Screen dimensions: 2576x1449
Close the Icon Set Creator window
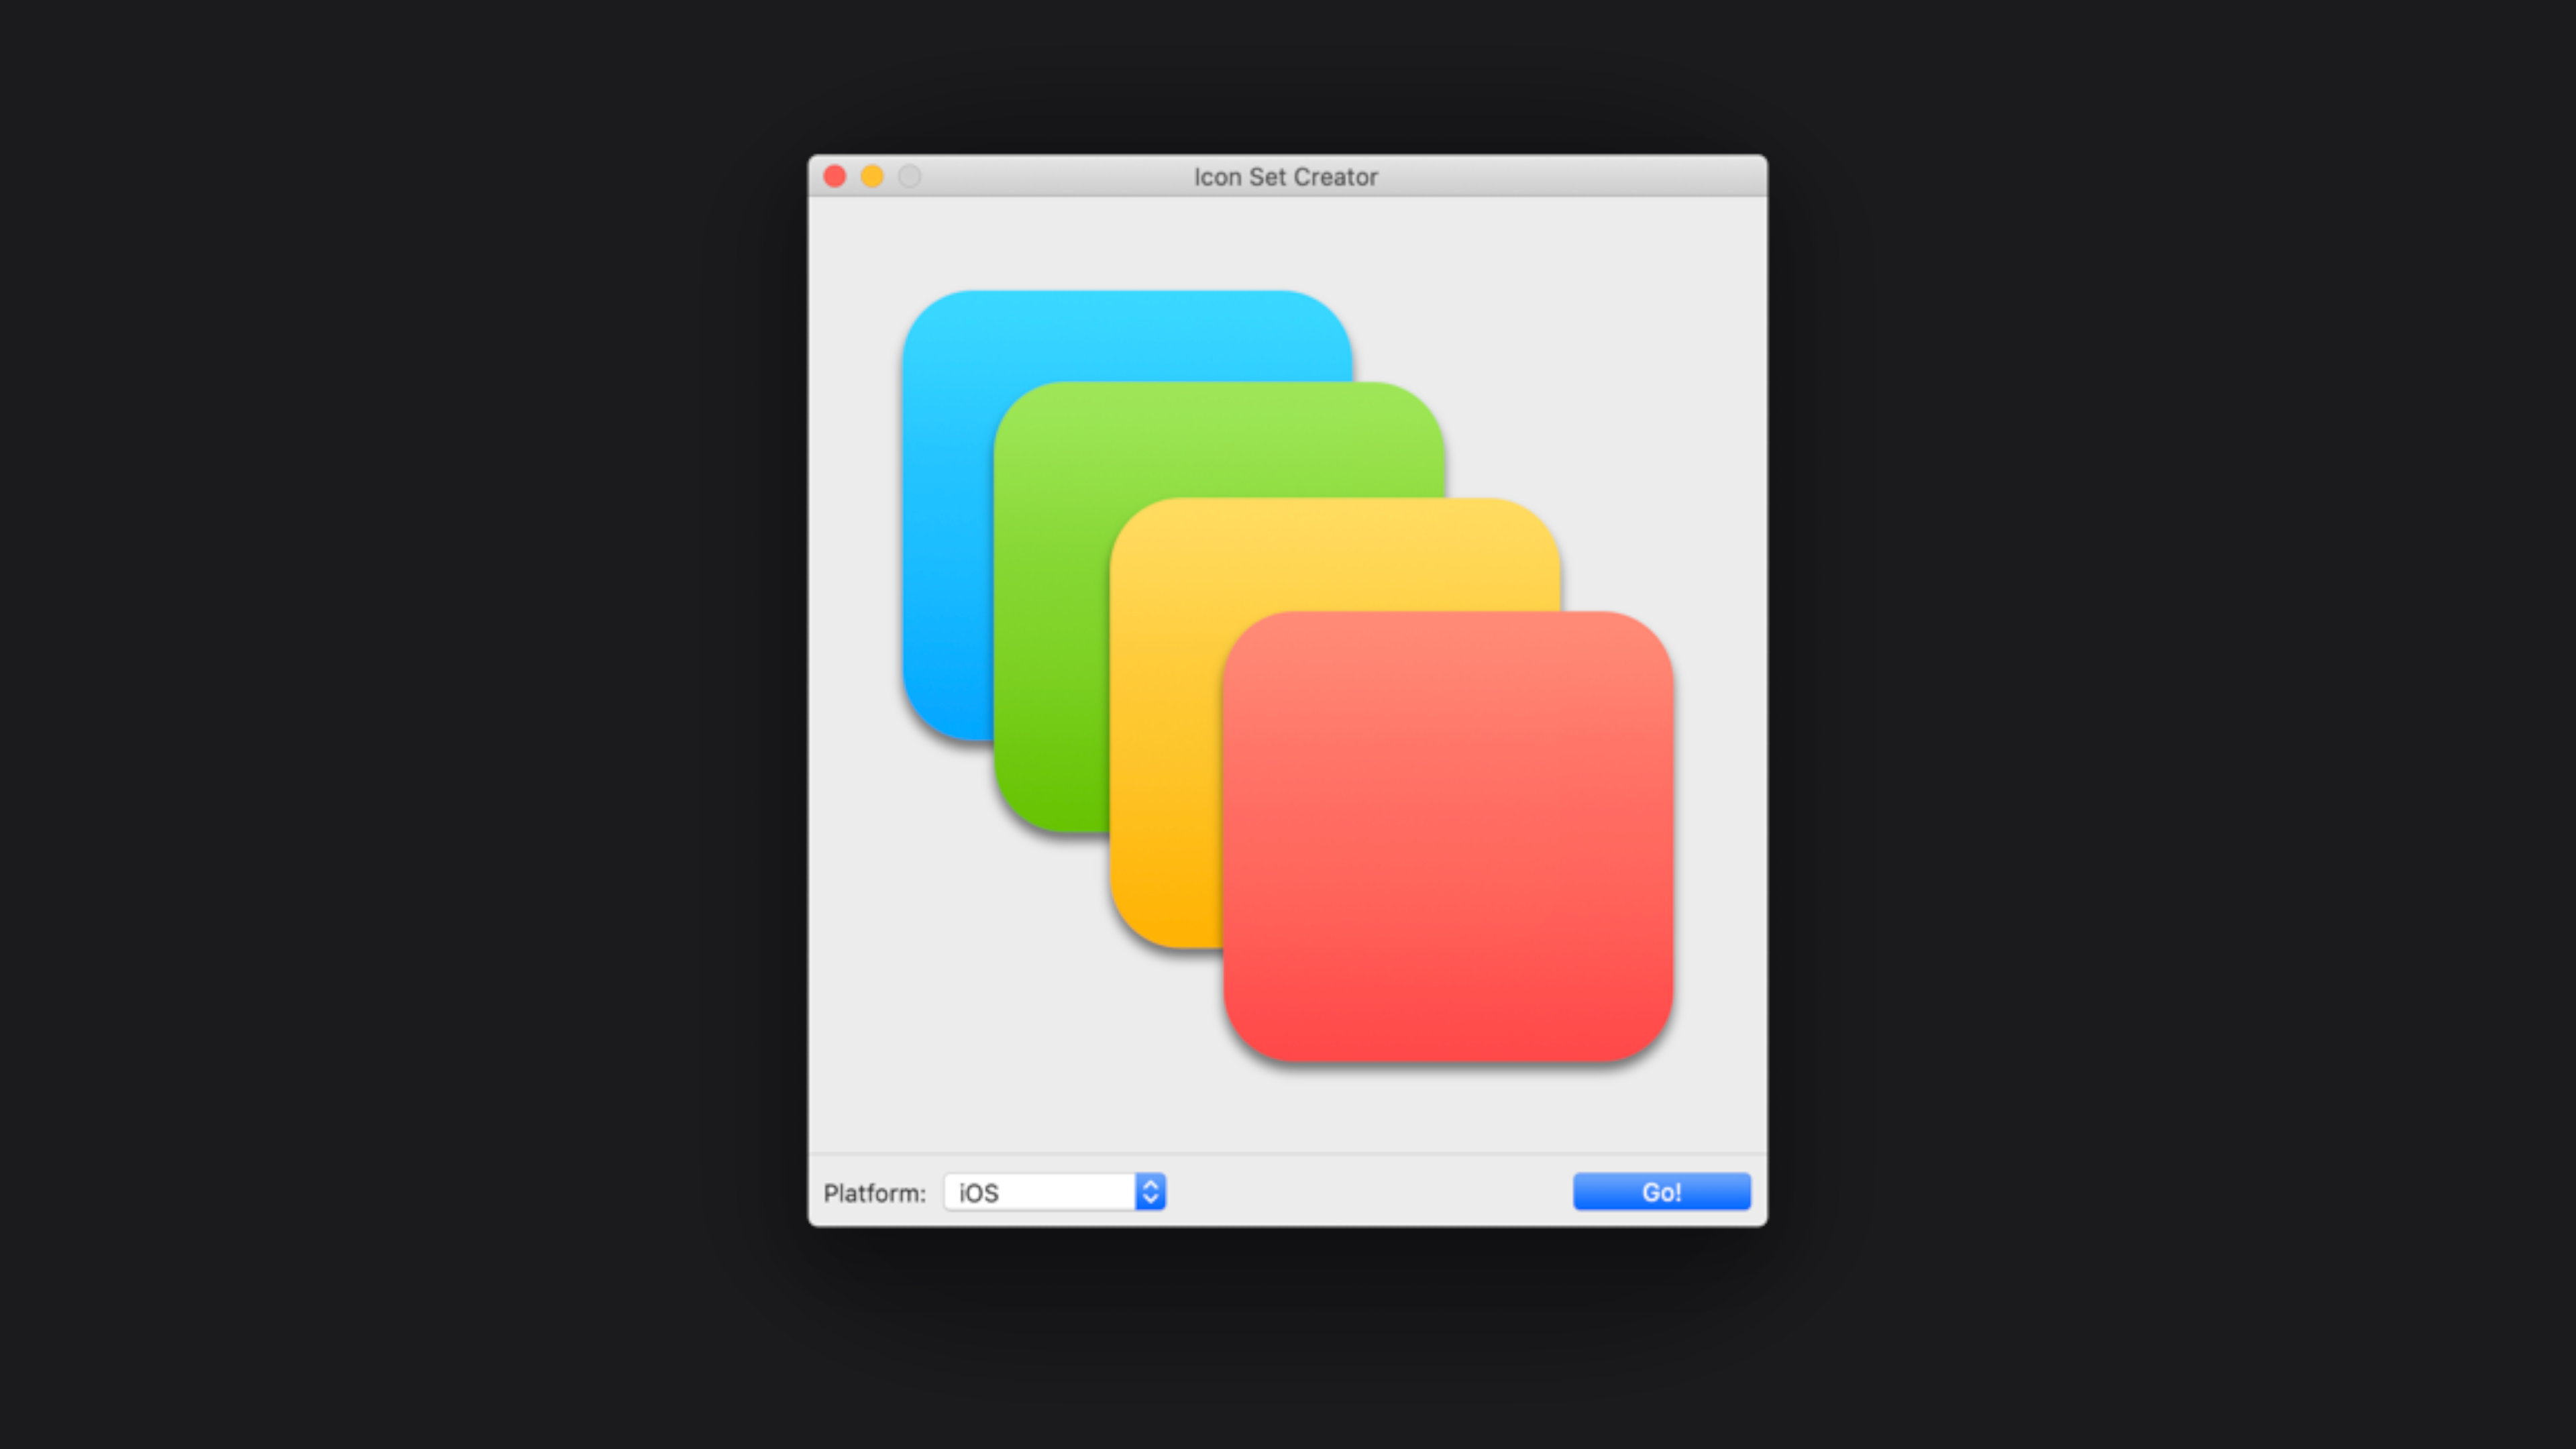[x=835, y=177]
